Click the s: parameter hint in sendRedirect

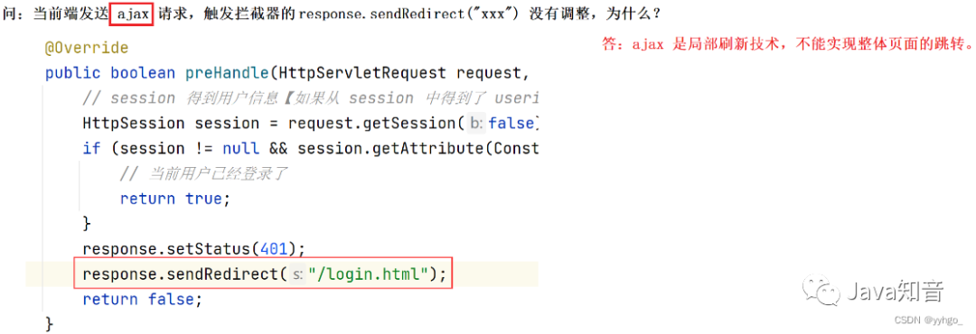pos(297,274)
